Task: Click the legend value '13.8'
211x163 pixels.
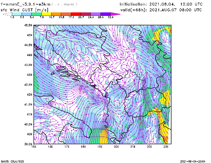Action: click(61, 17)
